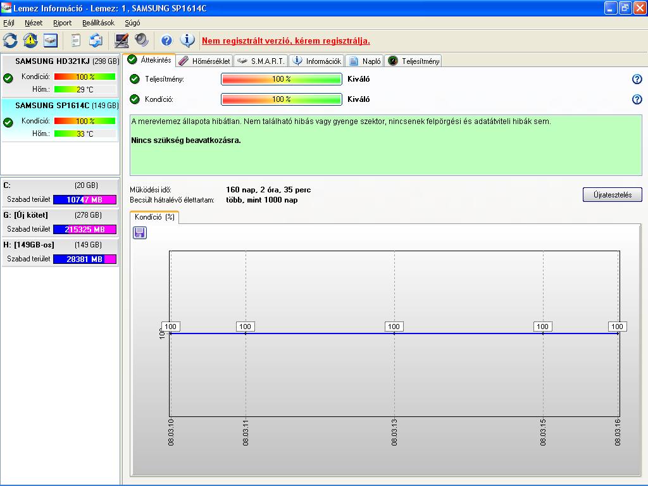The height and width of the screenshot is (486, 648).
Task: Click the blue question mark help toolbar icon
Action: (166, 40)
